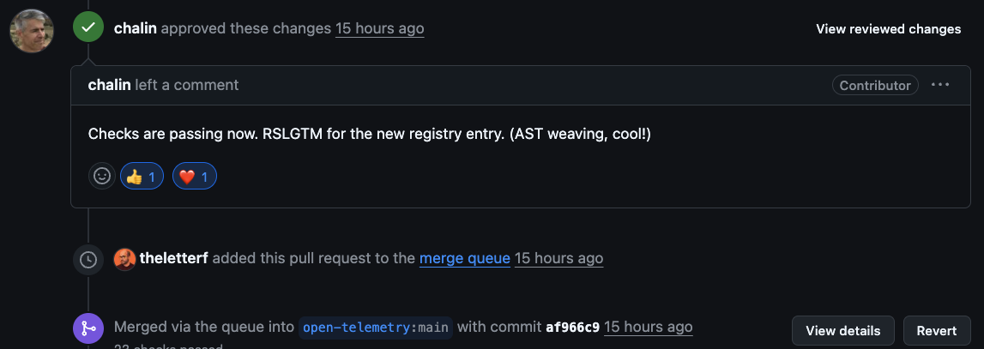
Task: Click chalin's name in the comment header
Action: (109, 85)
